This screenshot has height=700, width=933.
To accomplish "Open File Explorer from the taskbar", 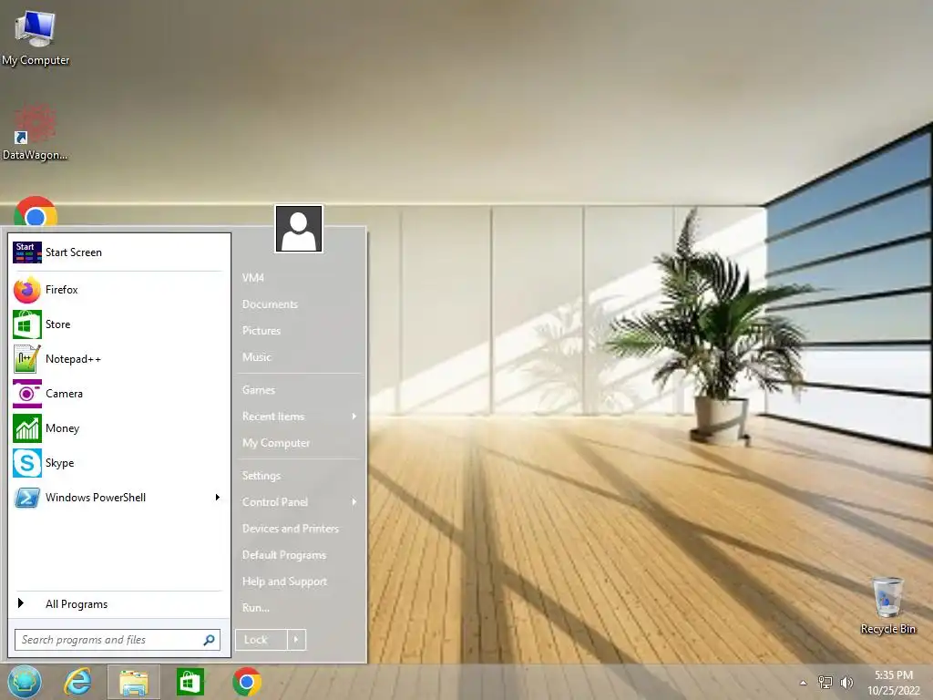I will 134,682.
